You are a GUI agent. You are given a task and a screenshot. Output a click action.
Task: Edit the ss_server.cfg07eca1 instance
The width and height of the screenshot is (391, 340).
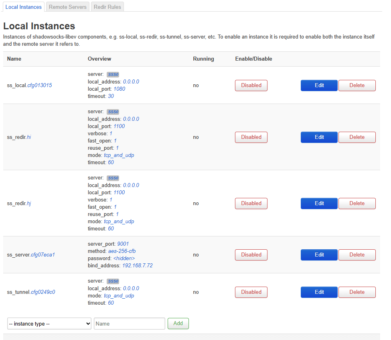(319, 255)
